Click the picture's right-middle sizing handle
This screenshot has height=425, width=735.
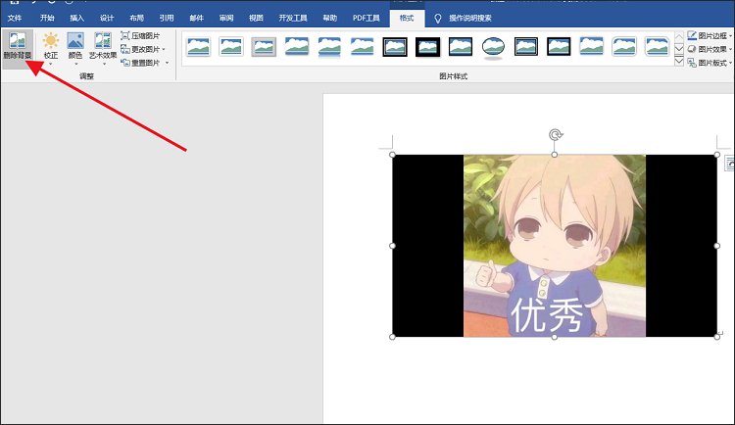(x=716, y=246)
